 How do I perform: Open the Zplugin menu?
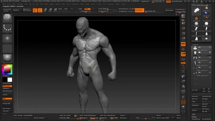[117, 4]
